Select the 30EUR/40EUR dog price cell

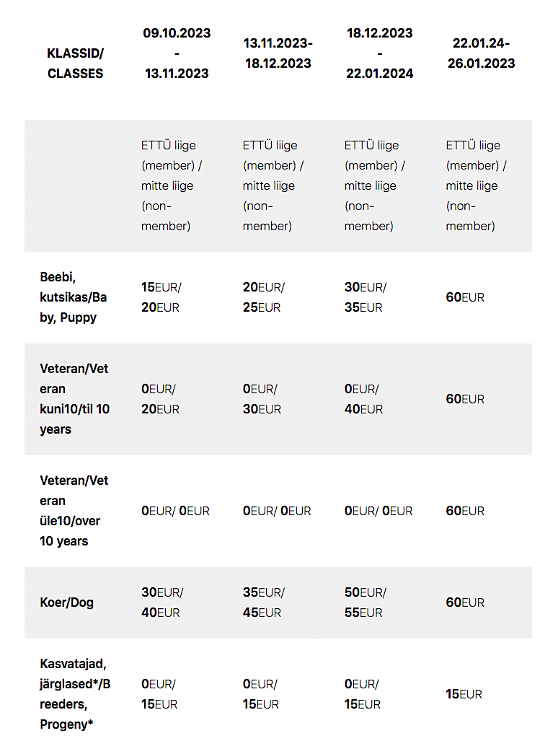point(162,602)
